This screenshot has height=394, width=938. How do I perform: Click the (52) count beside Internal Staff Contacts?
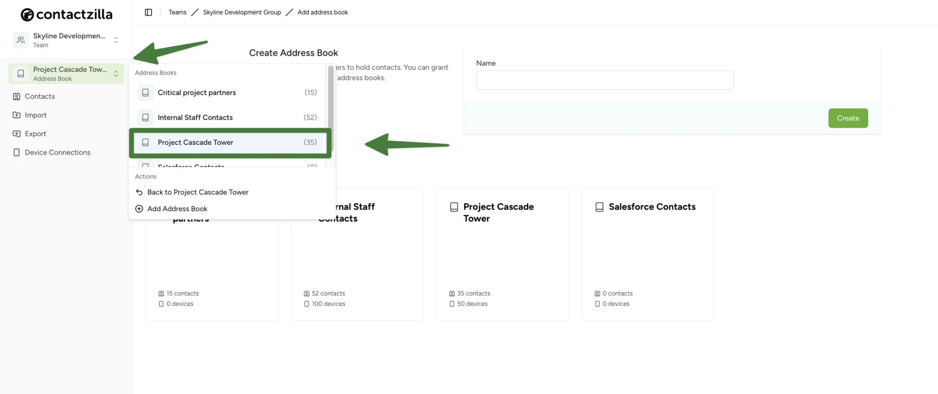click(x=310, y=118)
